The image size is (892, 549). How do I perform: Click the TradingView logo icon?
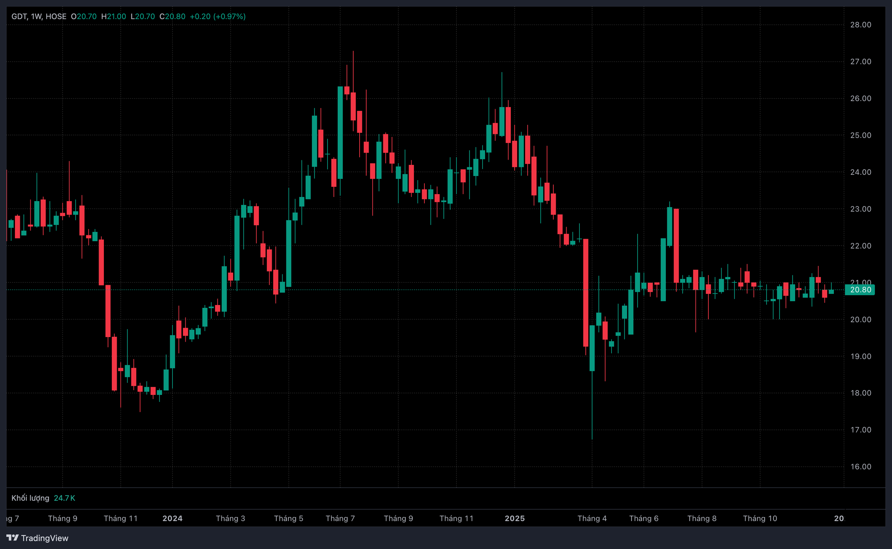point(12,537)
